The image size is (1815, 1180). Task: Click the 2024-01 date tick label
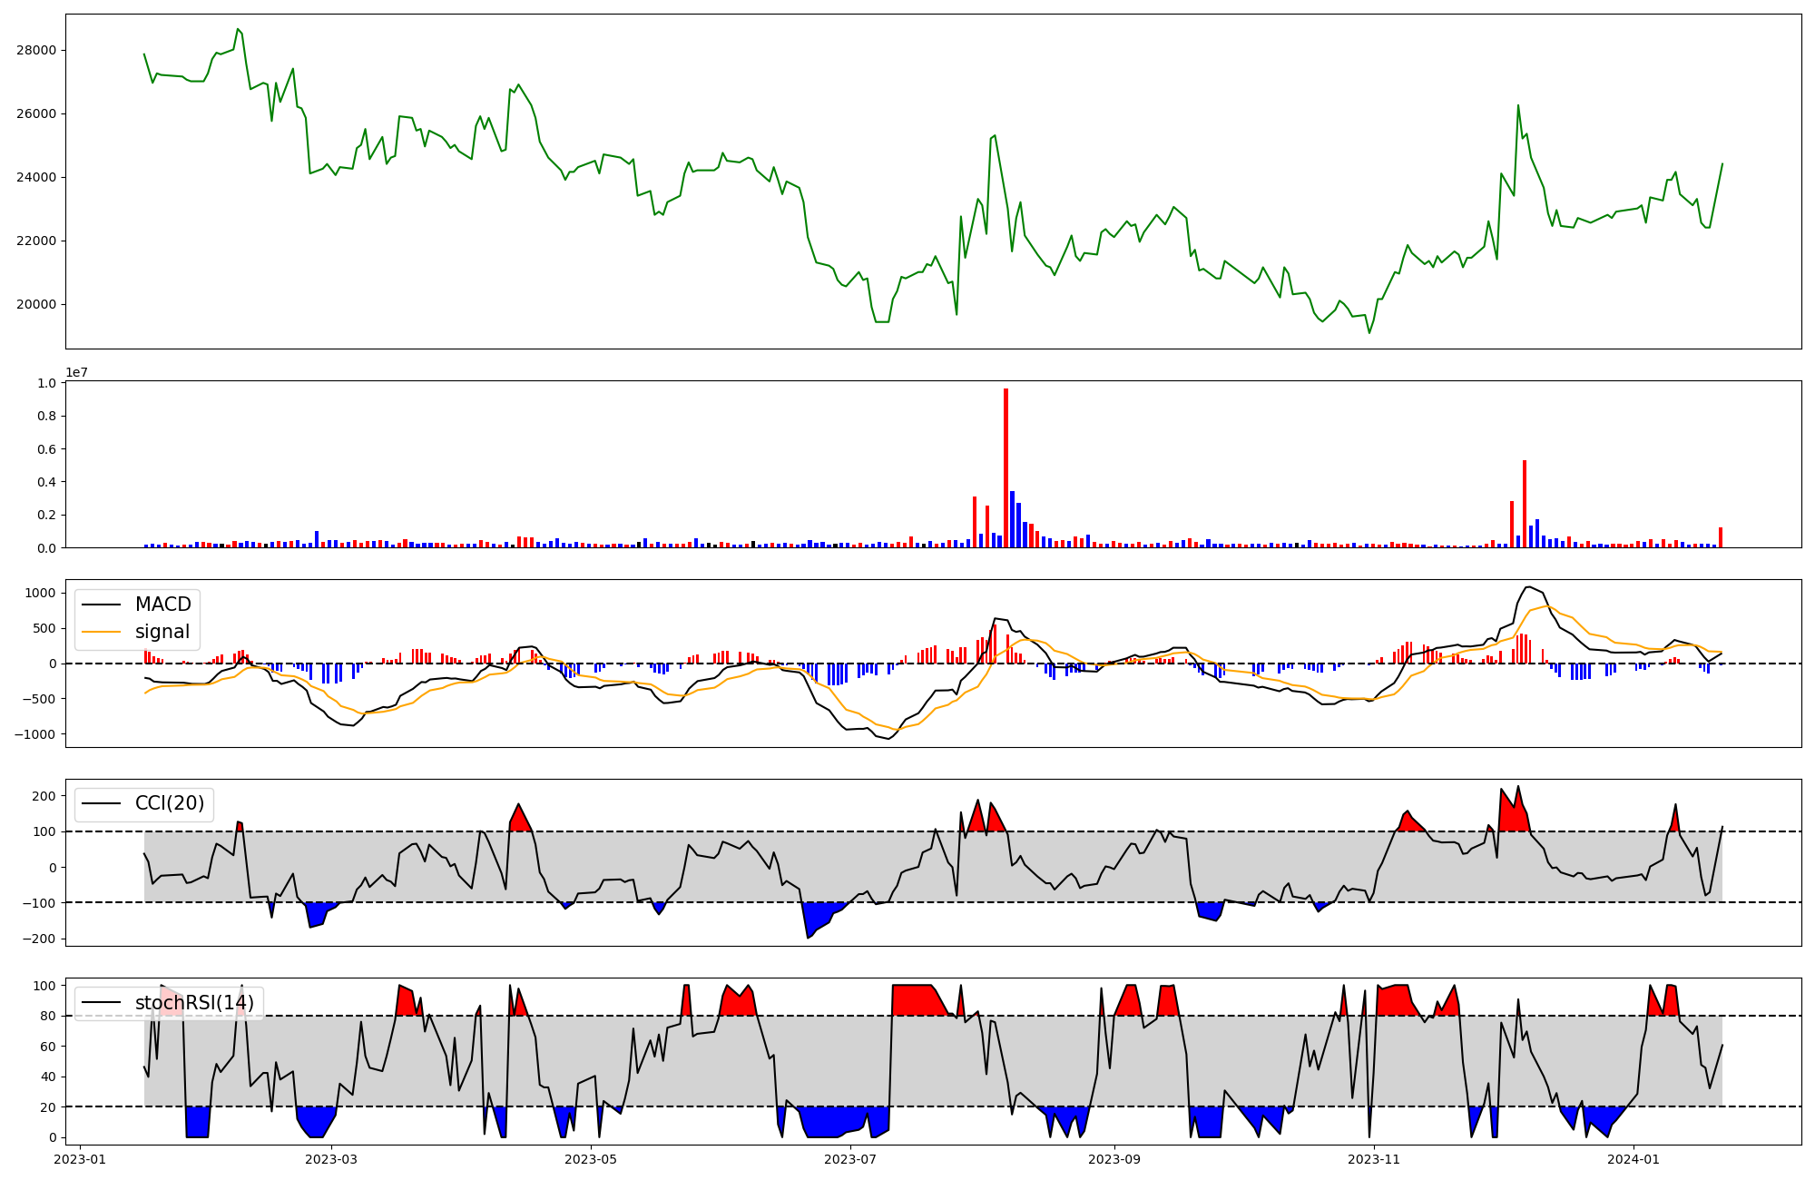(1633, 1158)
